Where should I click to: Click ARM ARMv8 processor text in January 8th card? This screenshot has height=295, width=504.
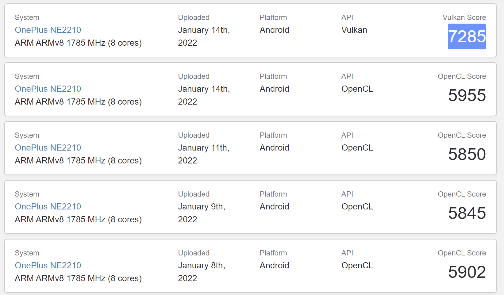78,278
